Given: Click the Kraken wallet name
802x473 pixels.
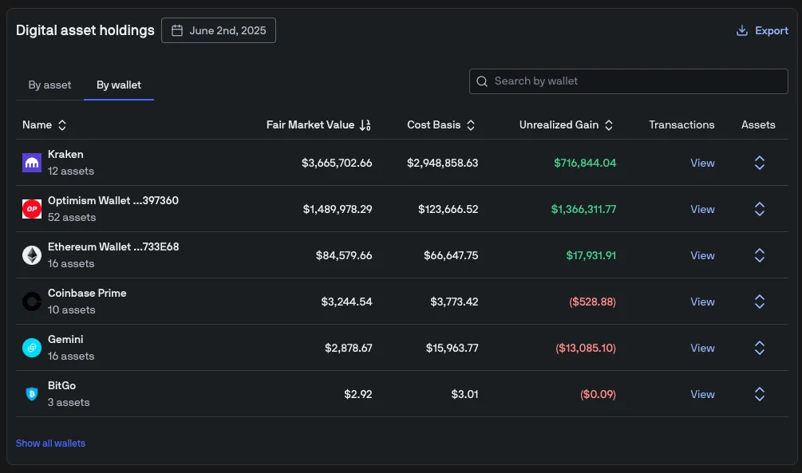Looking at the screenshot, I should 65,155.
